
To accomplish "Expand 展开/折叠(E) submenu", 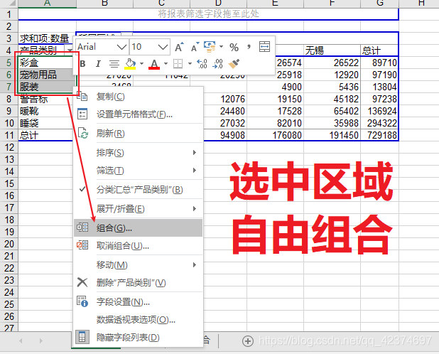I will click(138, 209).
